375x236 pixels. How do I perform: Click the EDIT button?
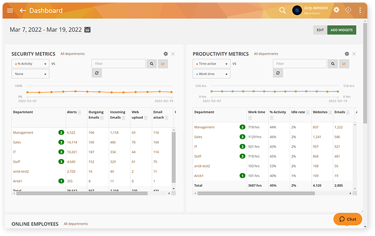320,30
